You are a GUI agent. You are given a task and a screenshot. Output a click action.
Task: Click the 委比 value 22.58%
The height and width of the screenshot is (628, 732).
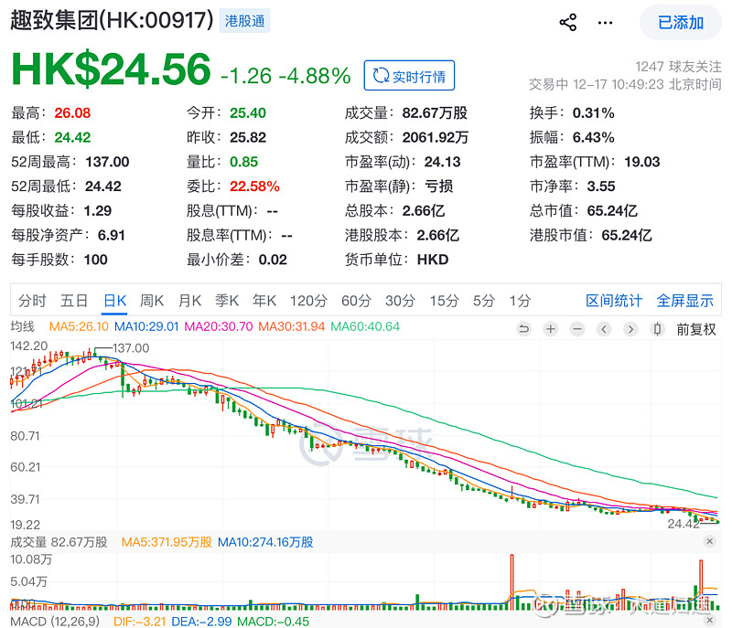(x=254, y=186)
